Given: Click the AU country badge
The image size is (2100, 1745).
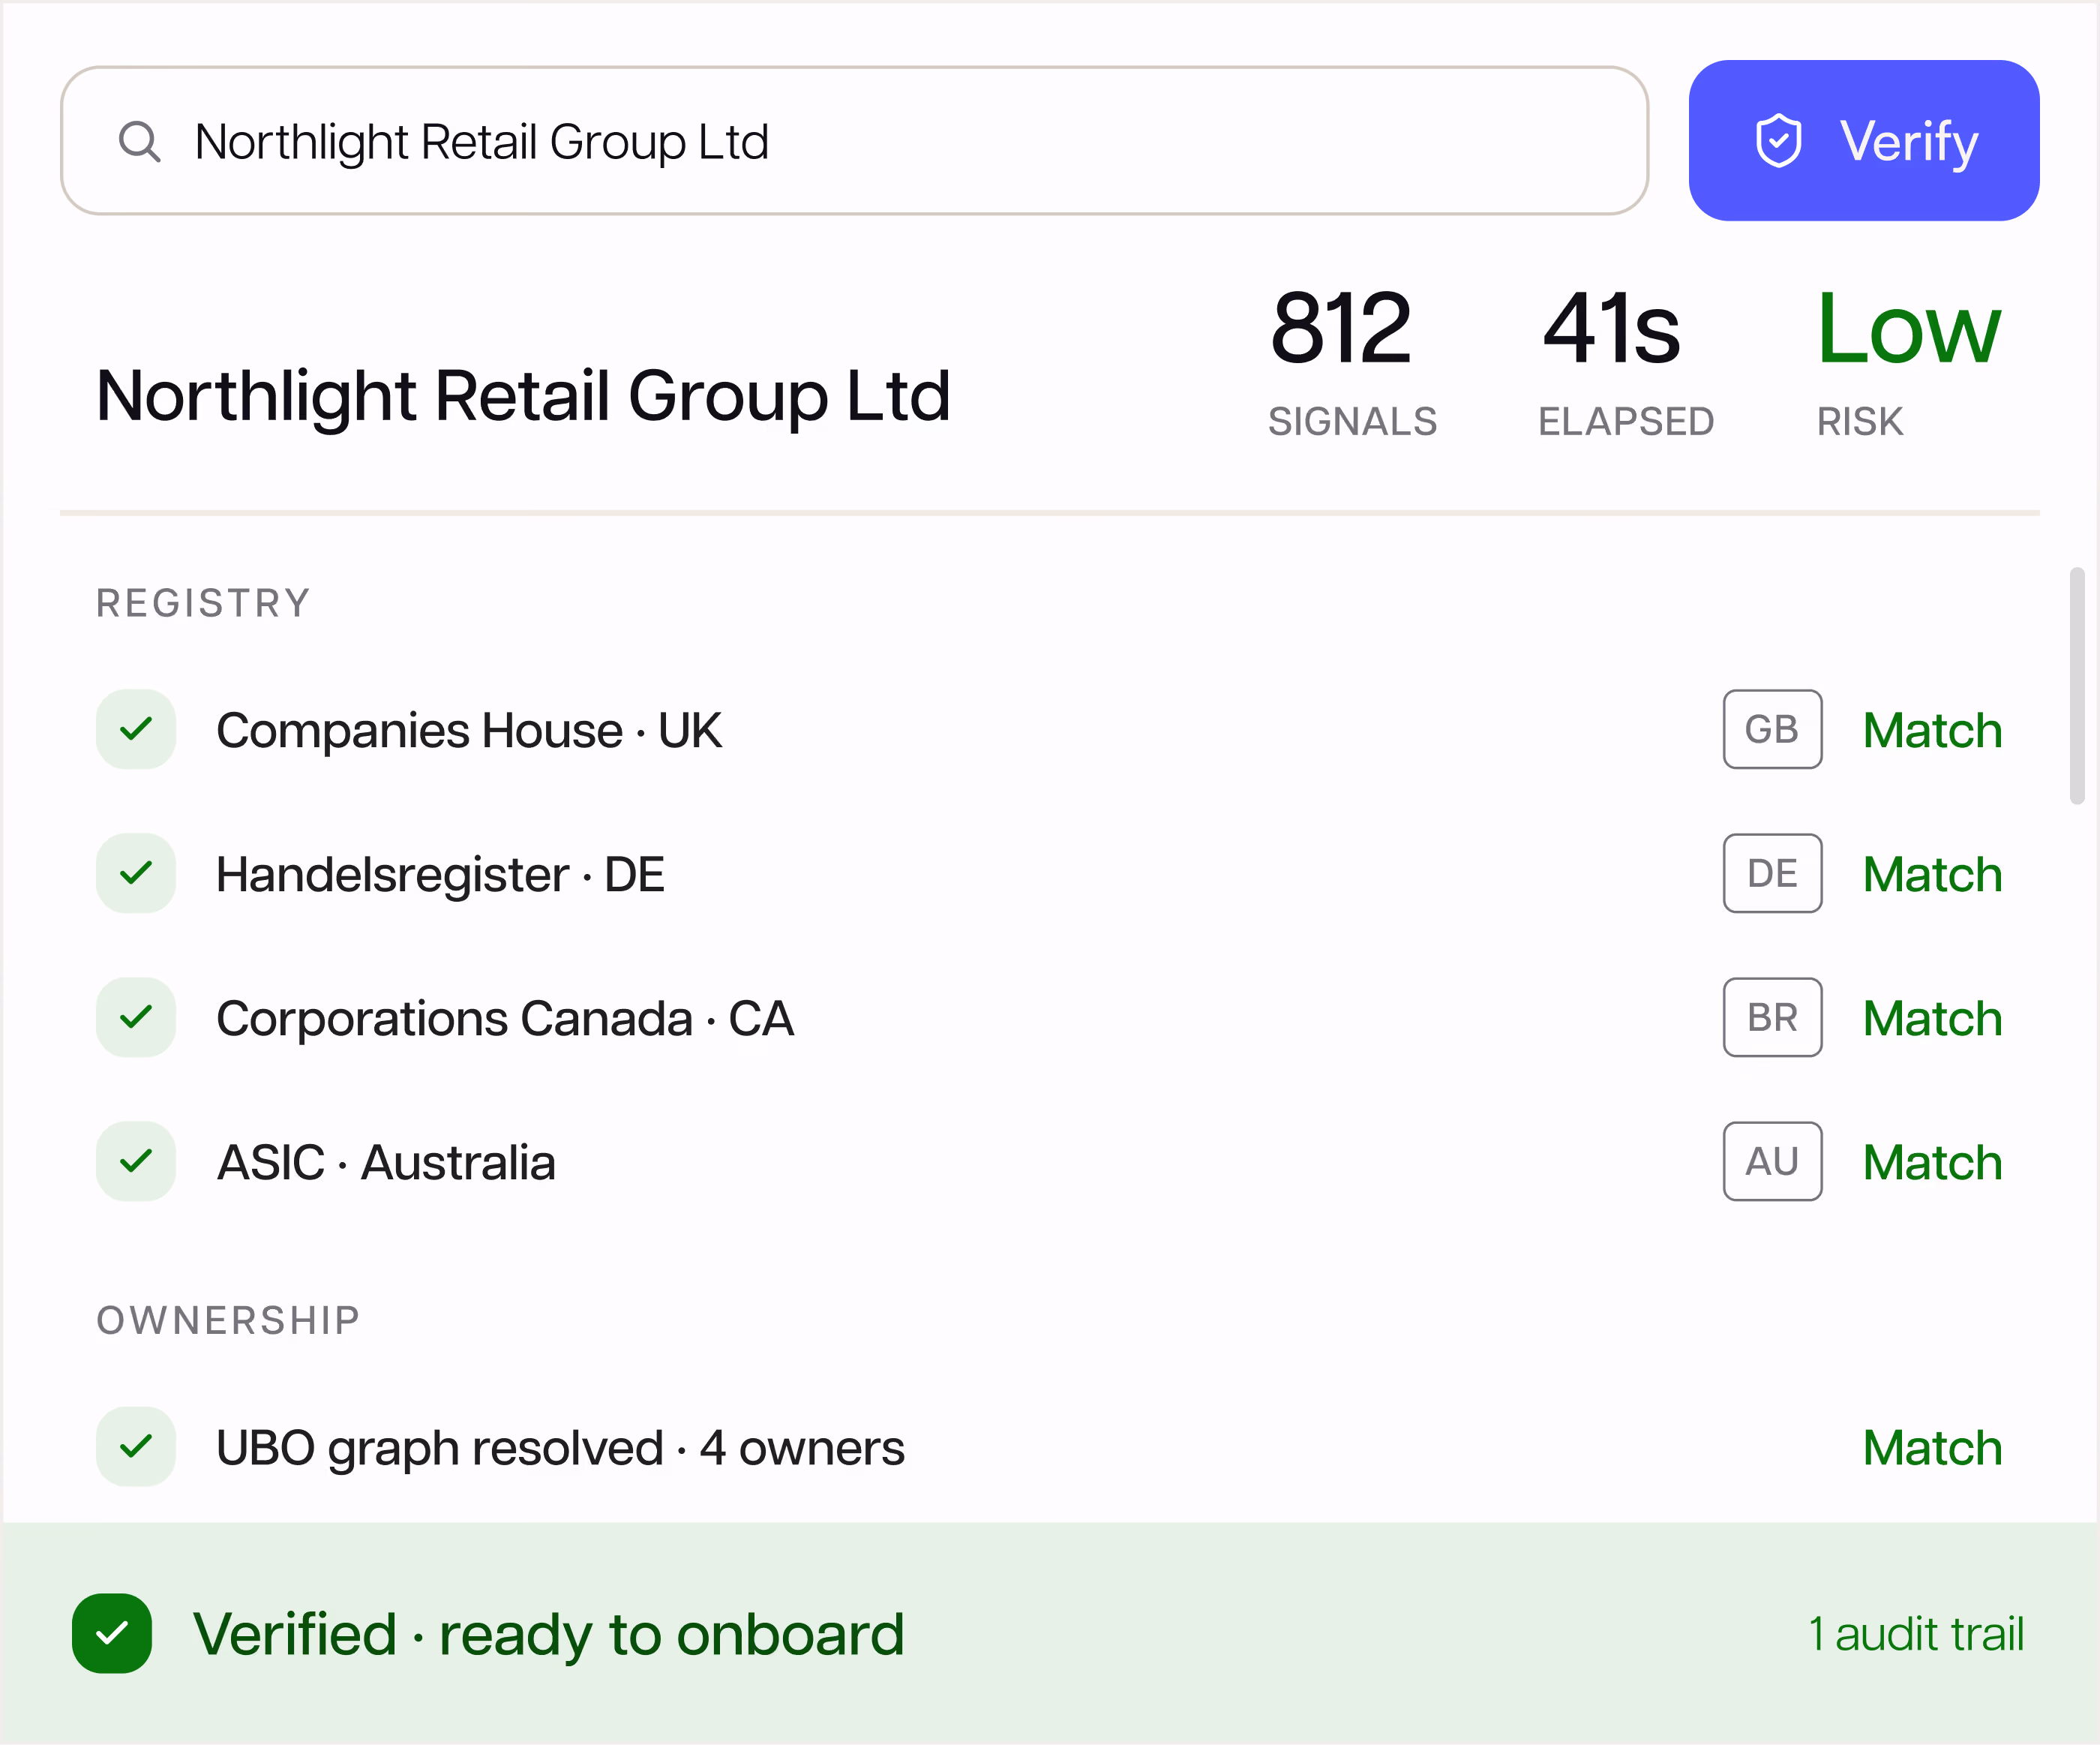Looking at the screenshot, I should click(1772, 1161).
